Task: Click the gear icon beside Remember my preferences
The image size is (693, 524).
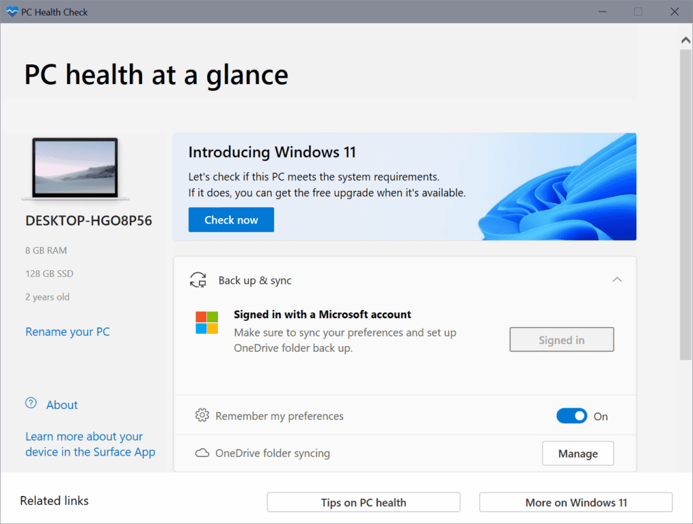Action: click(x=201, y=416)
